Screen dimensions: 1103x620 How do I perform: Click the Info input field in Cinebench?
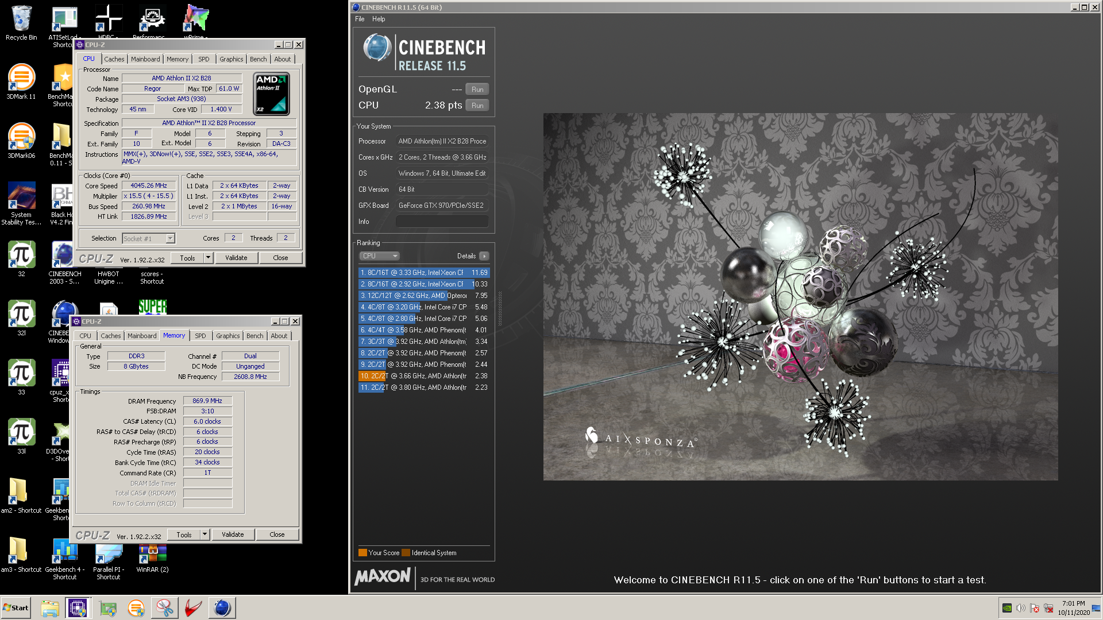pos(442,222)
